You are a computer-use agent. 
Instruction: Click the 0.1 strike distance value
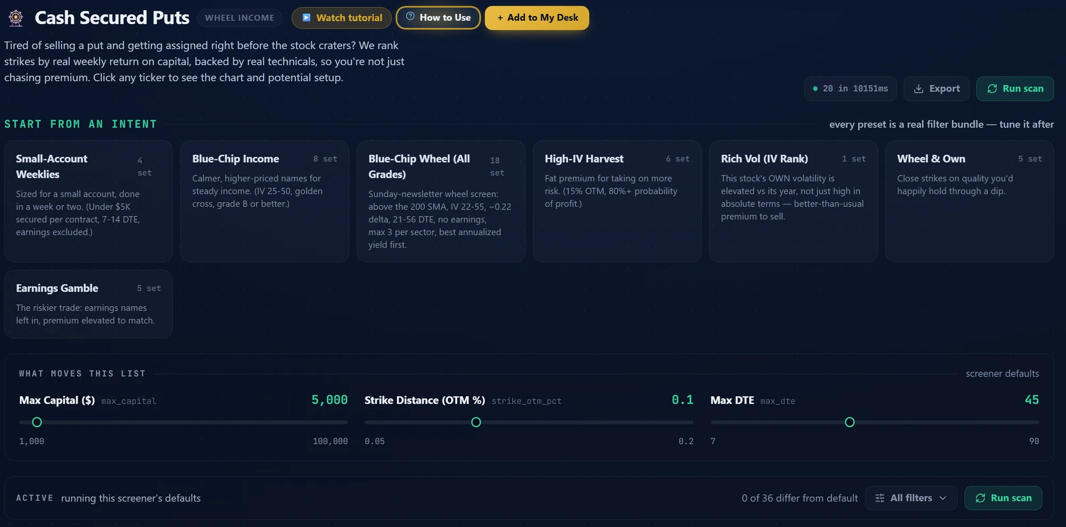pos(682,400)
